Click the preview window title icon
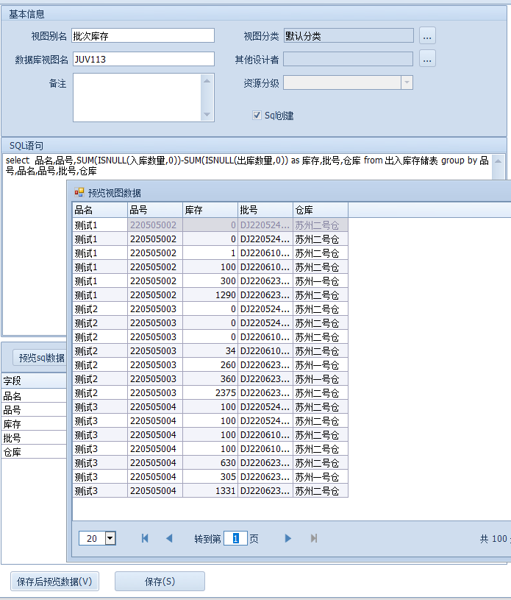Screen dimensions: 511x600 click(x=79, y=192)
